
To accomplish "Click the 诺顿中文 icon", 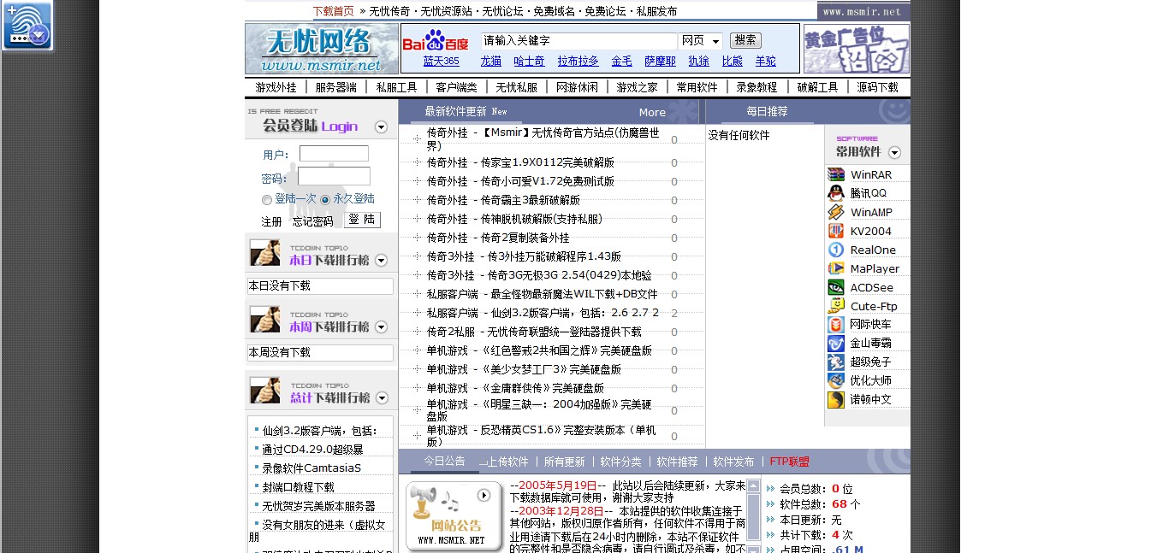I will (x=836, y=400).
